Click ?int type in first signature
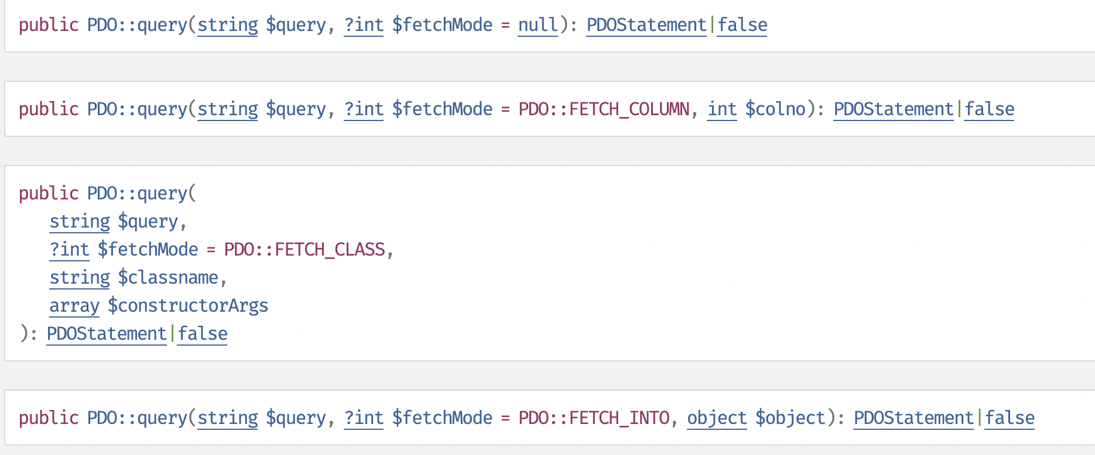 [x=364, y=25]
